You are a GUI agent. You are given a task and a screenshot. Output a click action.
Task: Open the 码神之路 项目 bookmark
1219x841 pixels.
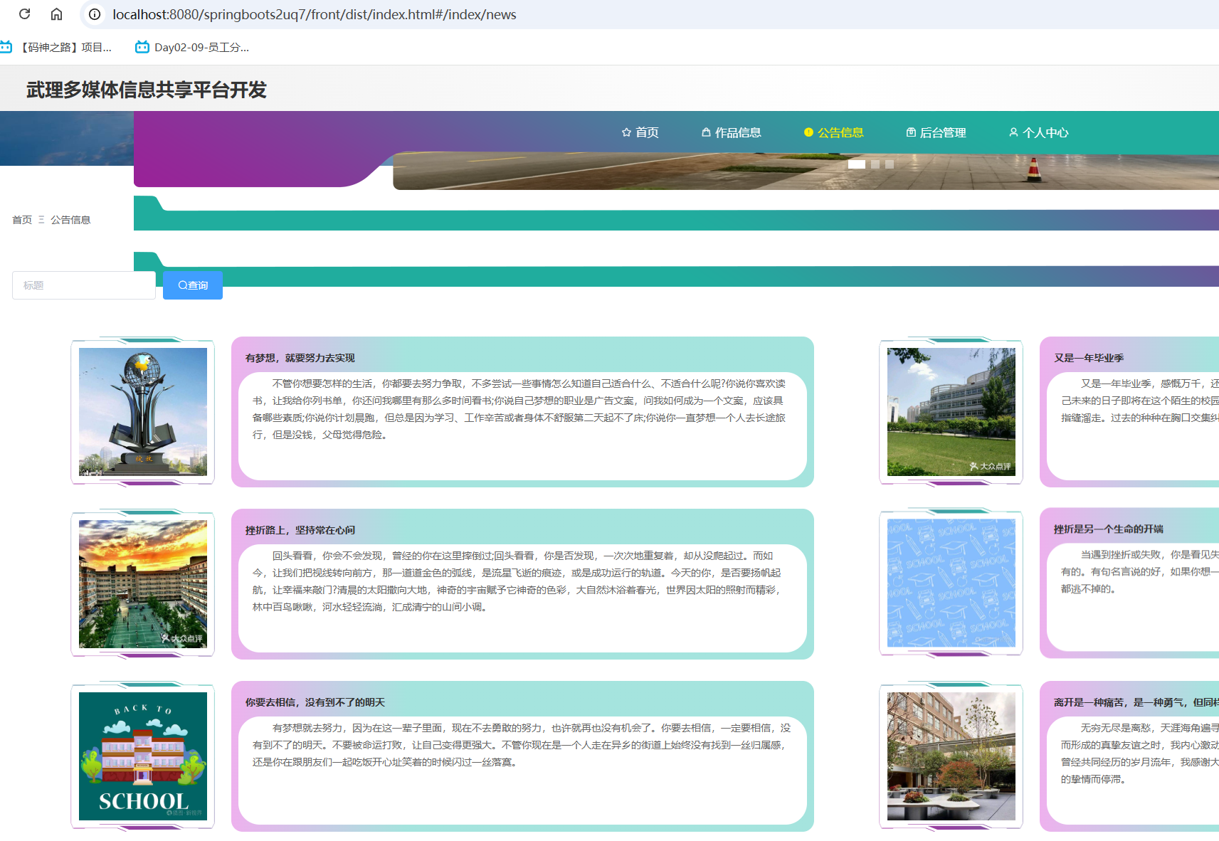57,47
